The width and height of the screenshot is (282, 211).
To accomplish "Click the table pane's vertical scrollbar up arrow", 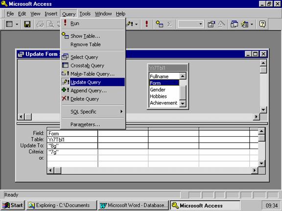I will click(263, 63).
